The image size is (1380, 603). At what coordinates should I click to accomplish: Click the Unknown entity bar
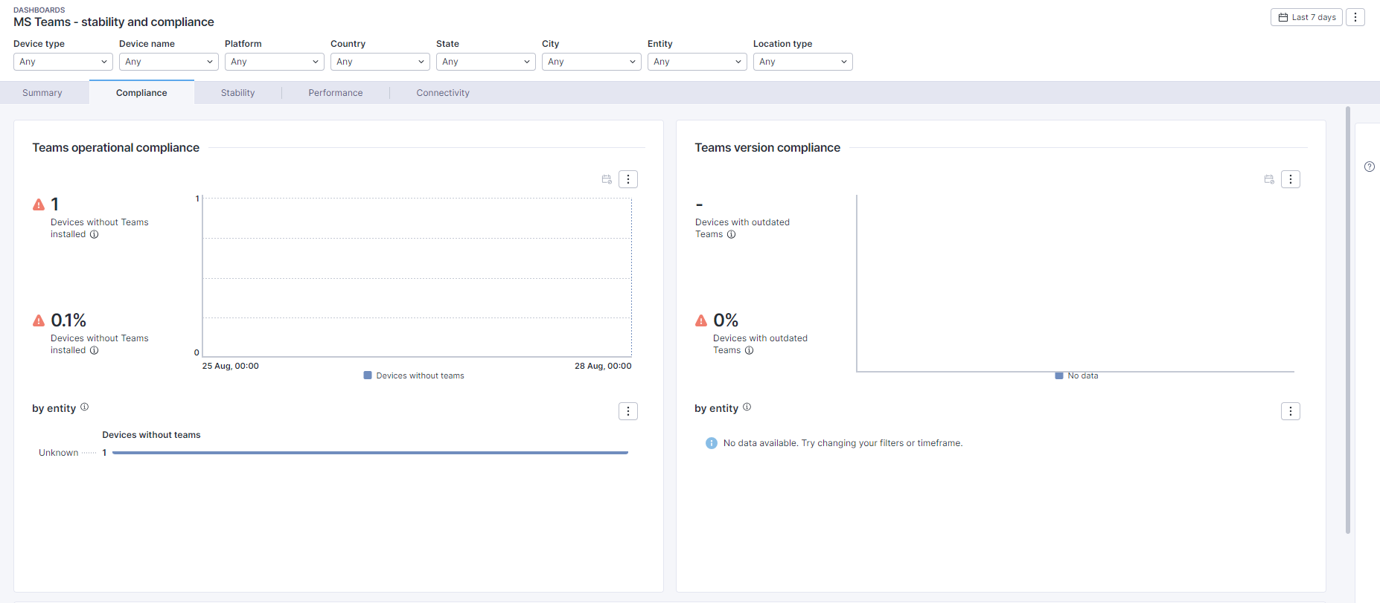click(x=370, y=453)
